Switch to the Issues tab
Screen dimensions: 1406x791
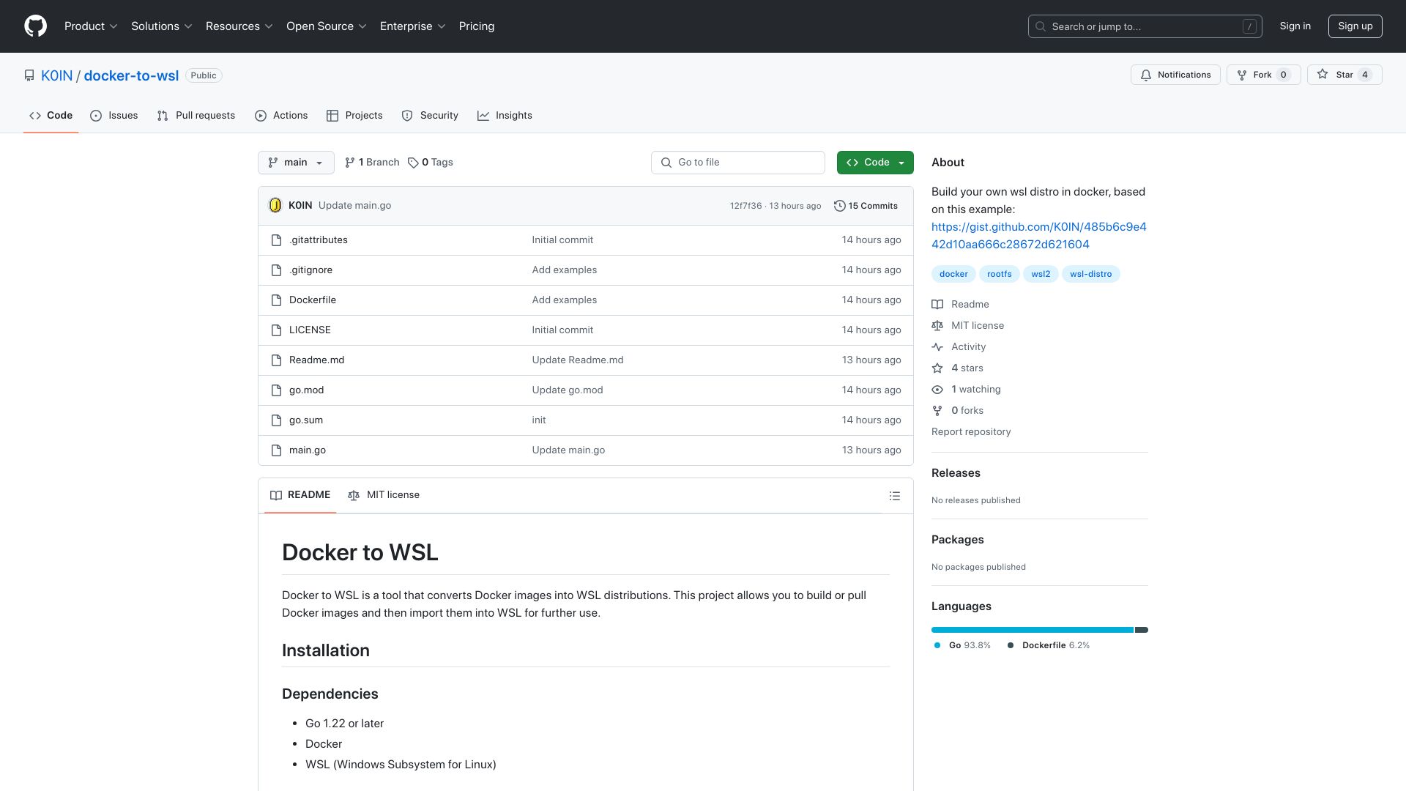point(114,116)
